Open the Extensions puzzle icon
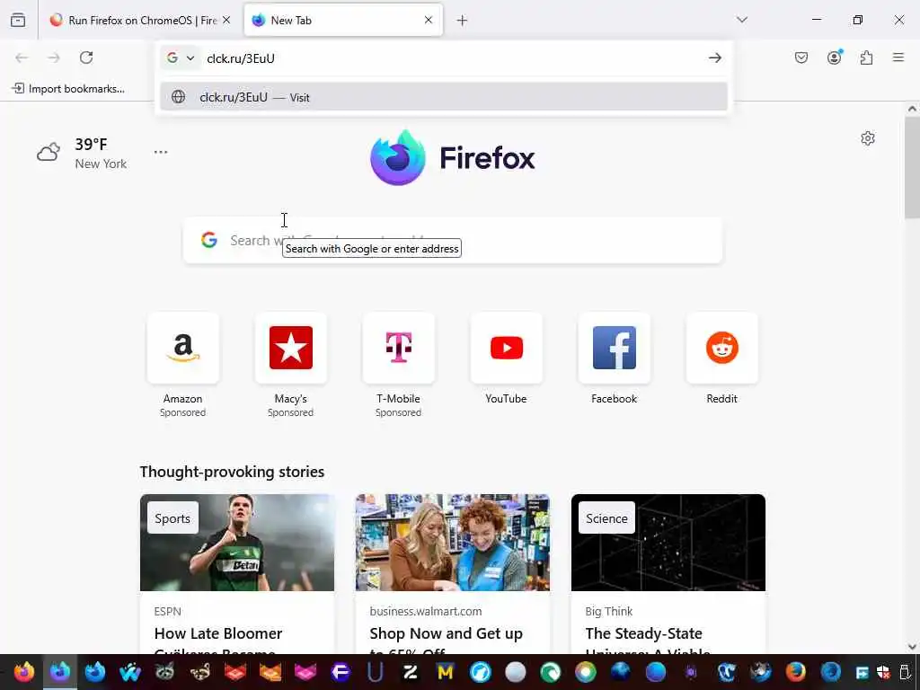This screenshot has height=690, width=920. point(867,57)
